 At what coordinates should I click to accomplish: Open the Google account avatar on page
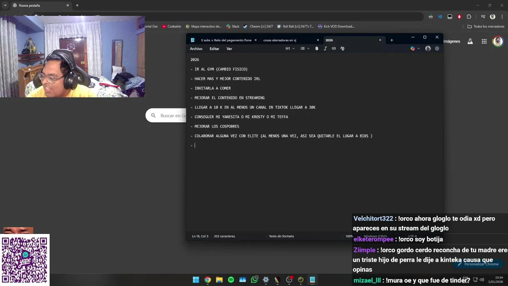[x=498, y=41]
